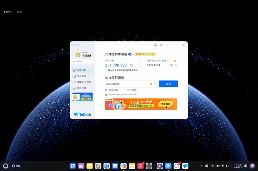Click the 中 input method indicator in tray
258x171 pixels.
[207, 166]
